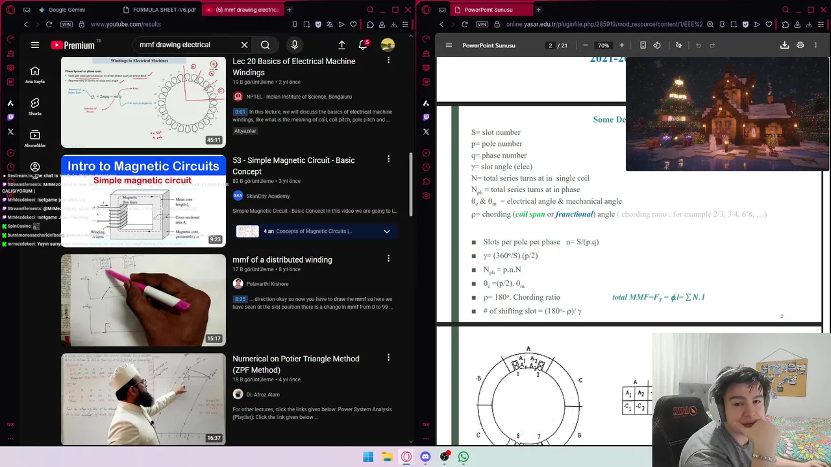Open the YouTube account avatar menu

tap(388, 45)
